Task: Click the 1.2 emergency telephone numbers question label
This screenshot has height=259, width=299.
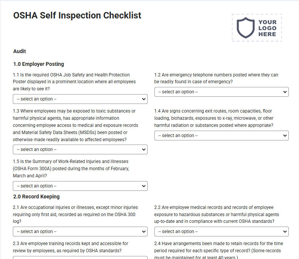Action: coord(216,78)
